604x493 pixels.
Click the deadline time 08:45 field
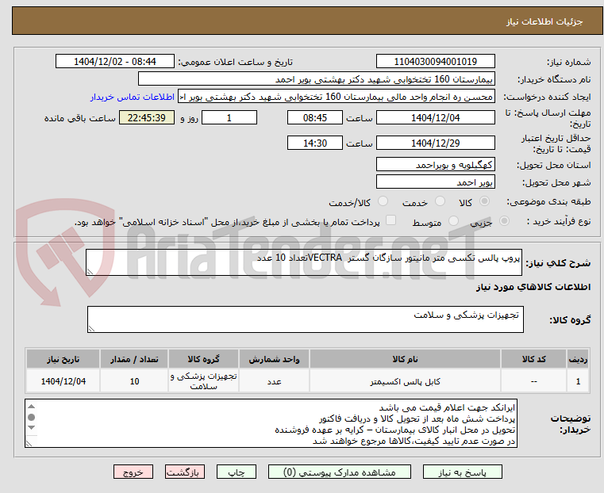tap(315, 117)
